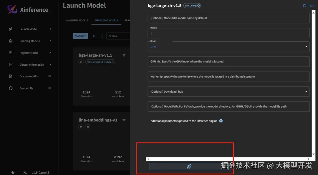Click the horizontal scrollbar left arrow

[149, 159]
